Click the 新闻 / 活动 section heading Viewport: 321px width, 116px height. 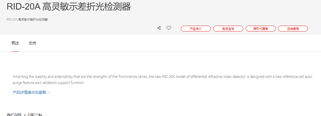click(25, 114)
